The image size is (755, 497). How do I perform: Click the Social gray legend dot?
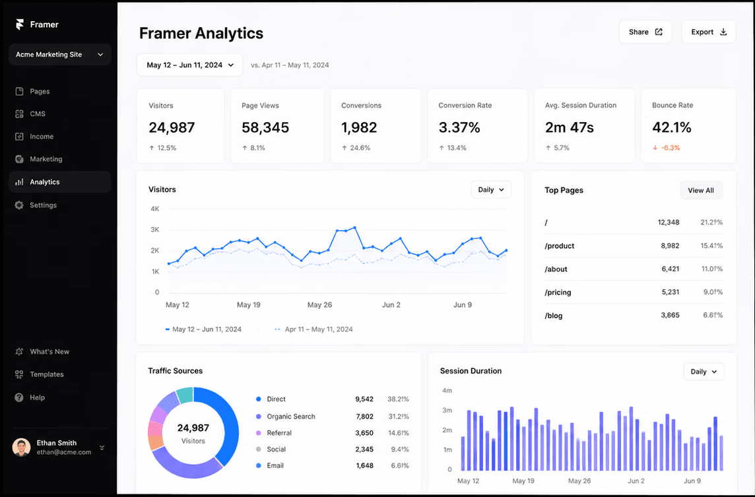pyautogui.click(x=259, y=449)
